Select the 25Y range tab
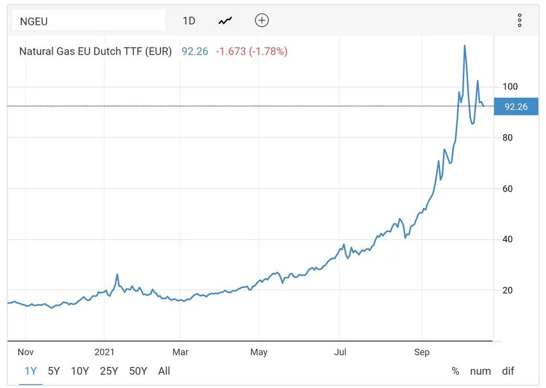Viewport: 546px width, 388px height. [x=109, y=371]
